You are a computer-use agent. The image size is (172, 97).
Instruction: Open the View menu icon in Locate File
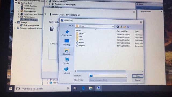point(128,27)
